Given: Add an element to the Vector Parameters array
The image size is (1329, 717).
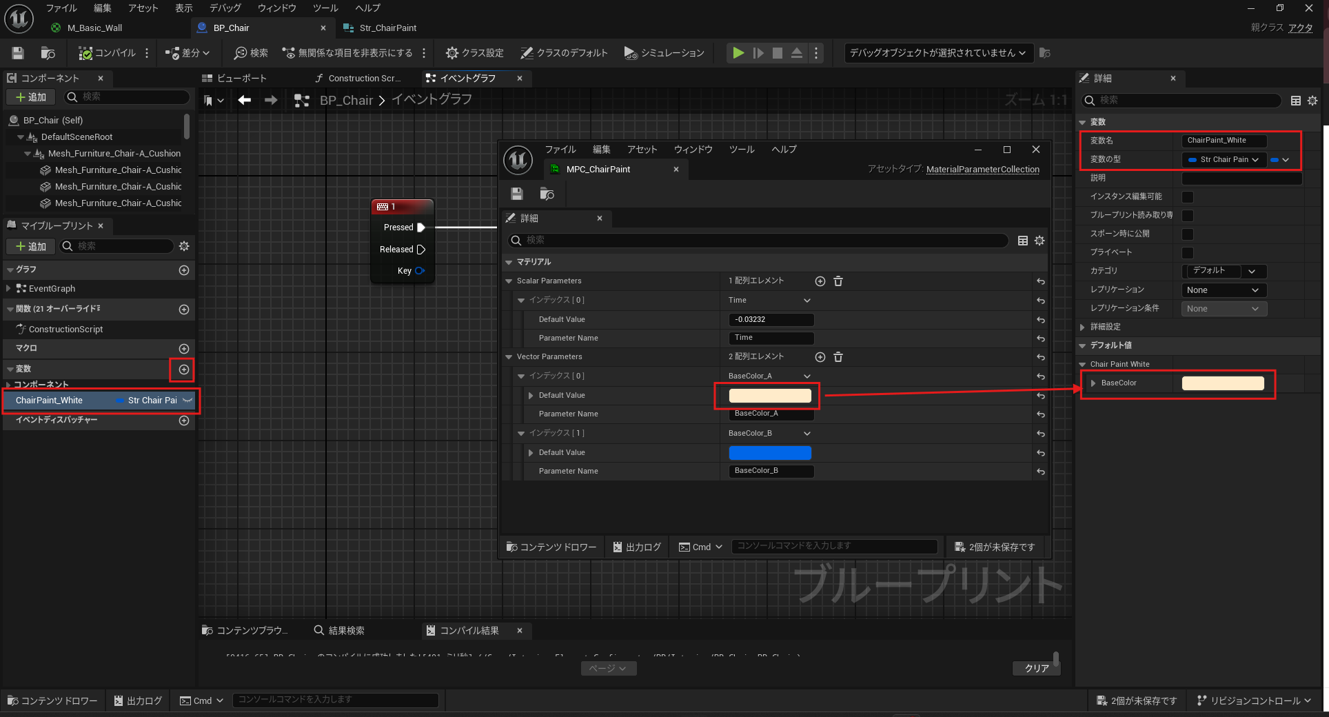Looking at the screenshot, I should click(820, 357).
